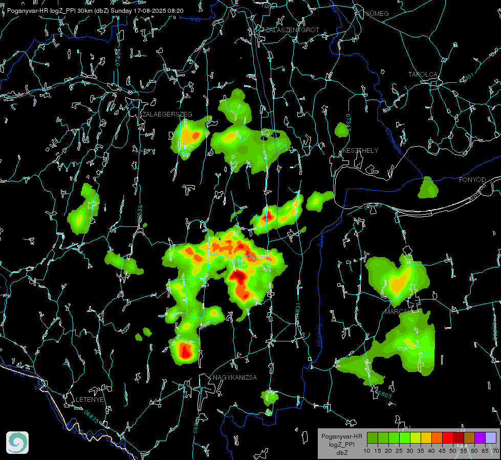Select the FONYÓD town label
The width and height of the screenshot is (501, 460).
click(472, 180)
